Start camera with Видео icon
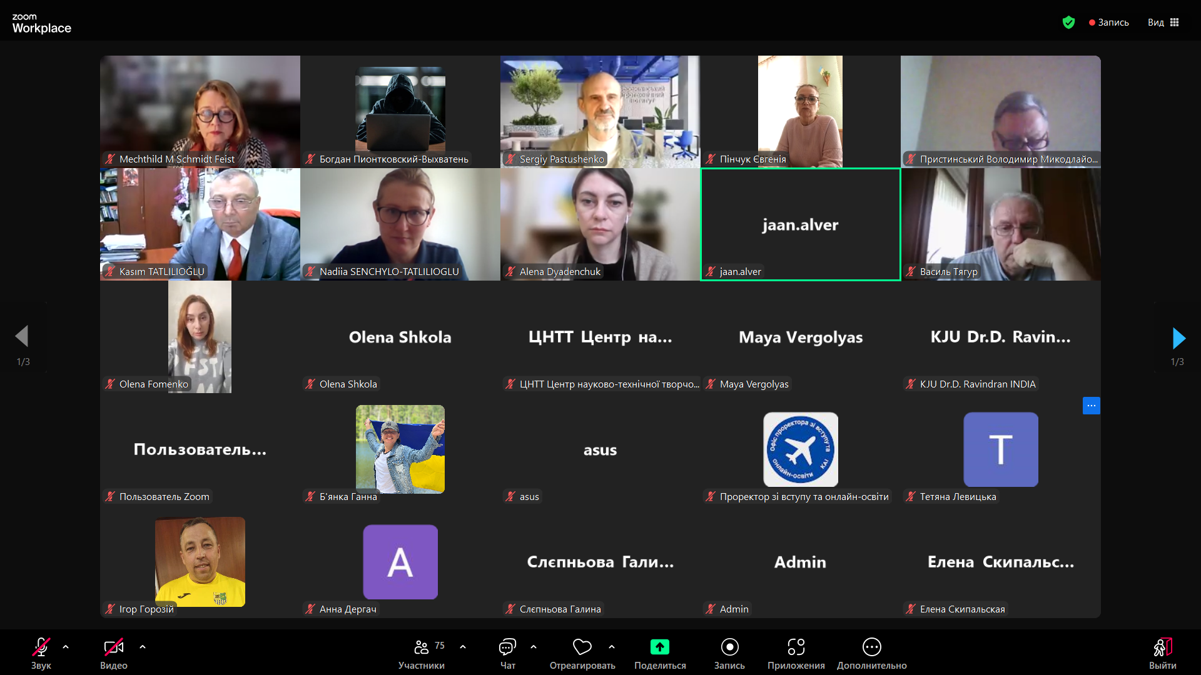 113,647
